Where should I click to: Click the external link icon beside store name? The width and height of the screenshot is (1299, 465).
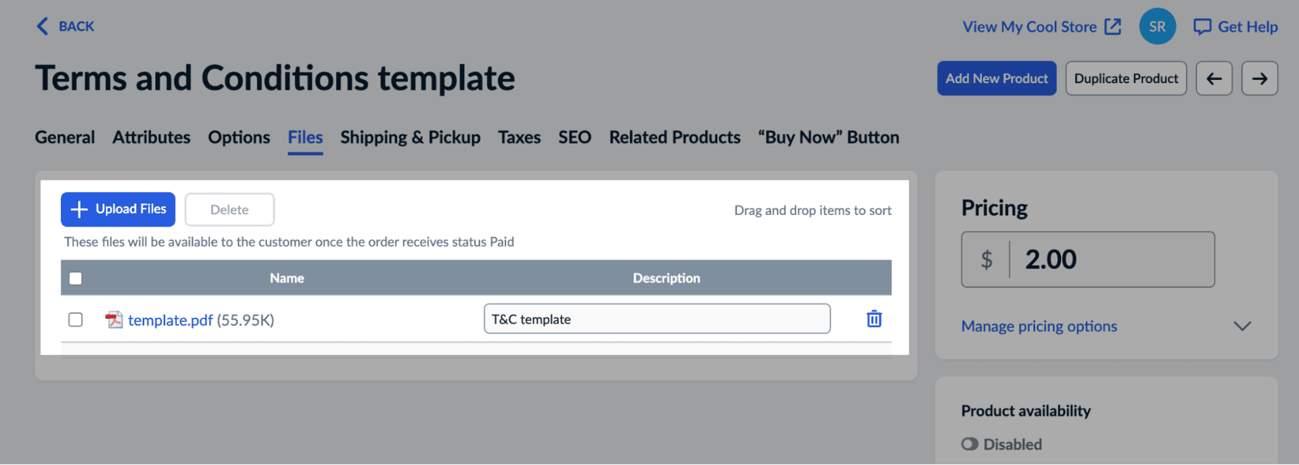click(1113, 26)
